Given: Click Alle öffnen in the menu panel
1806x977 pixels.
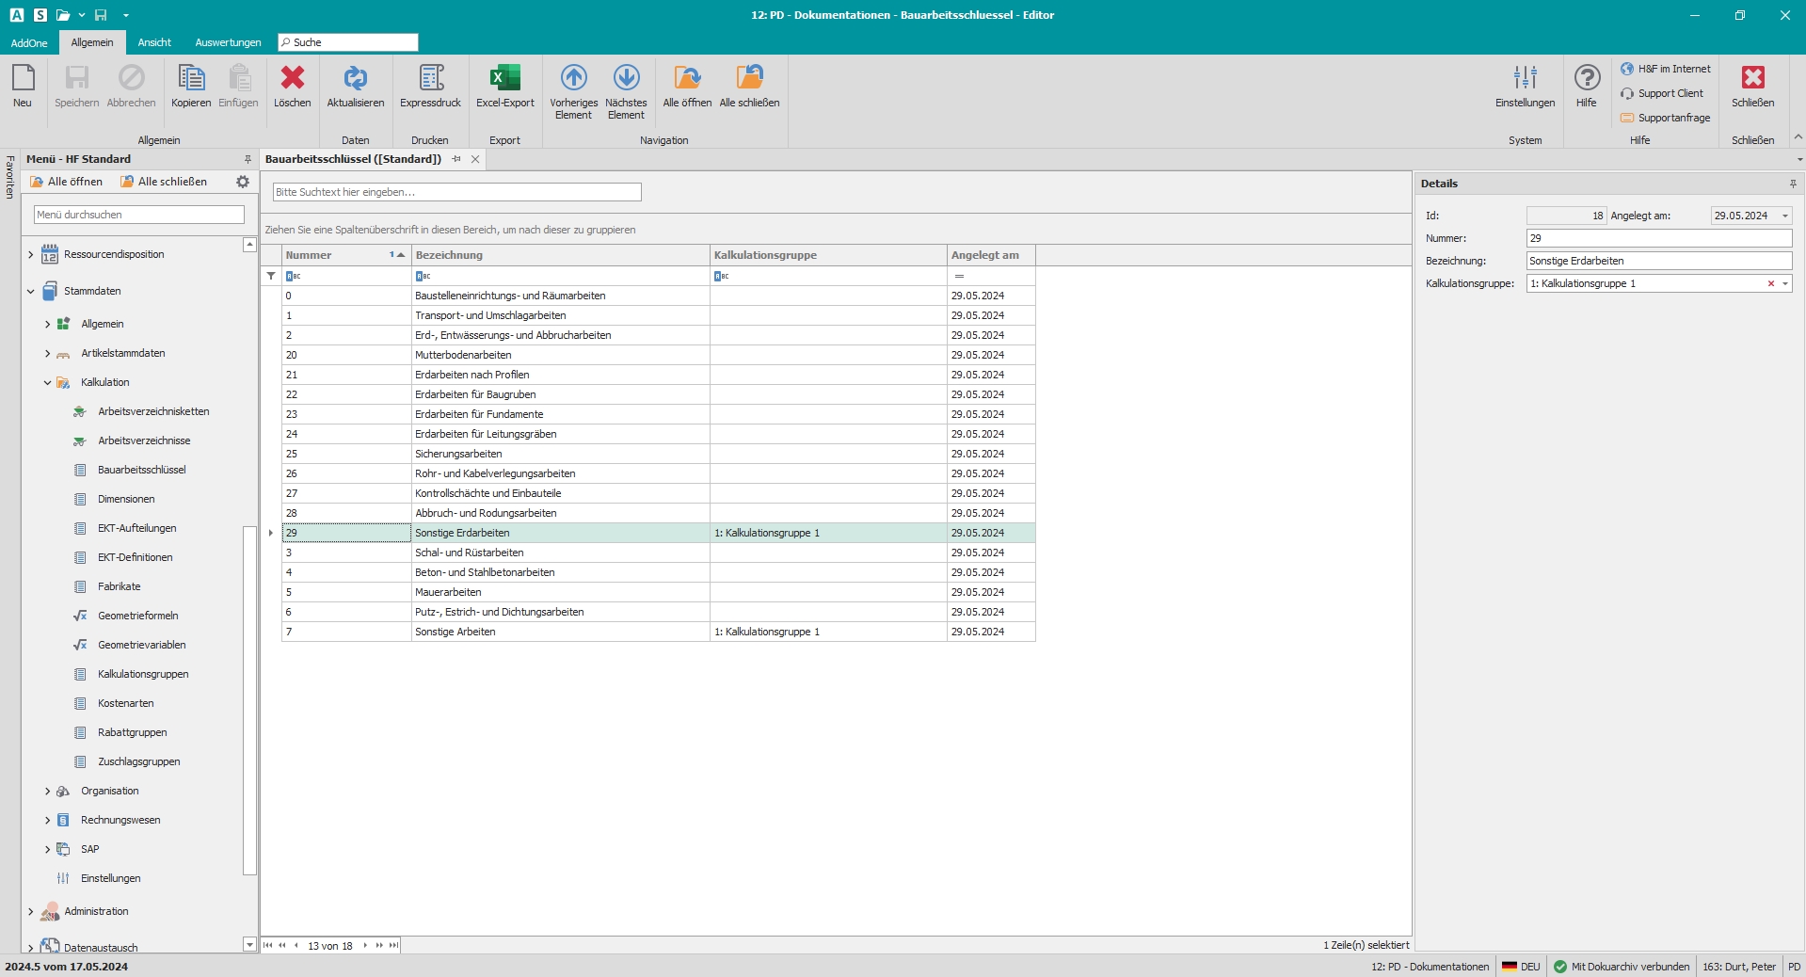Looking at the screenshot, I should coord(67,182).
